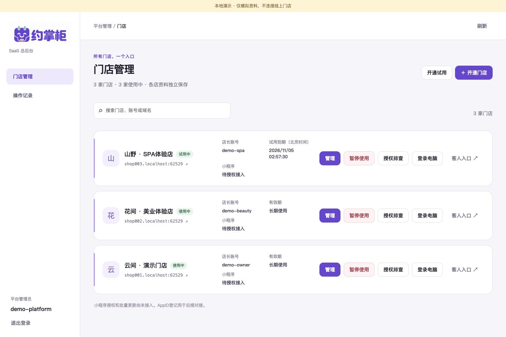Click 授权排查 for 云间 演示门店
506x337 pixels.
pyautogui.click(x=393, y=270)
